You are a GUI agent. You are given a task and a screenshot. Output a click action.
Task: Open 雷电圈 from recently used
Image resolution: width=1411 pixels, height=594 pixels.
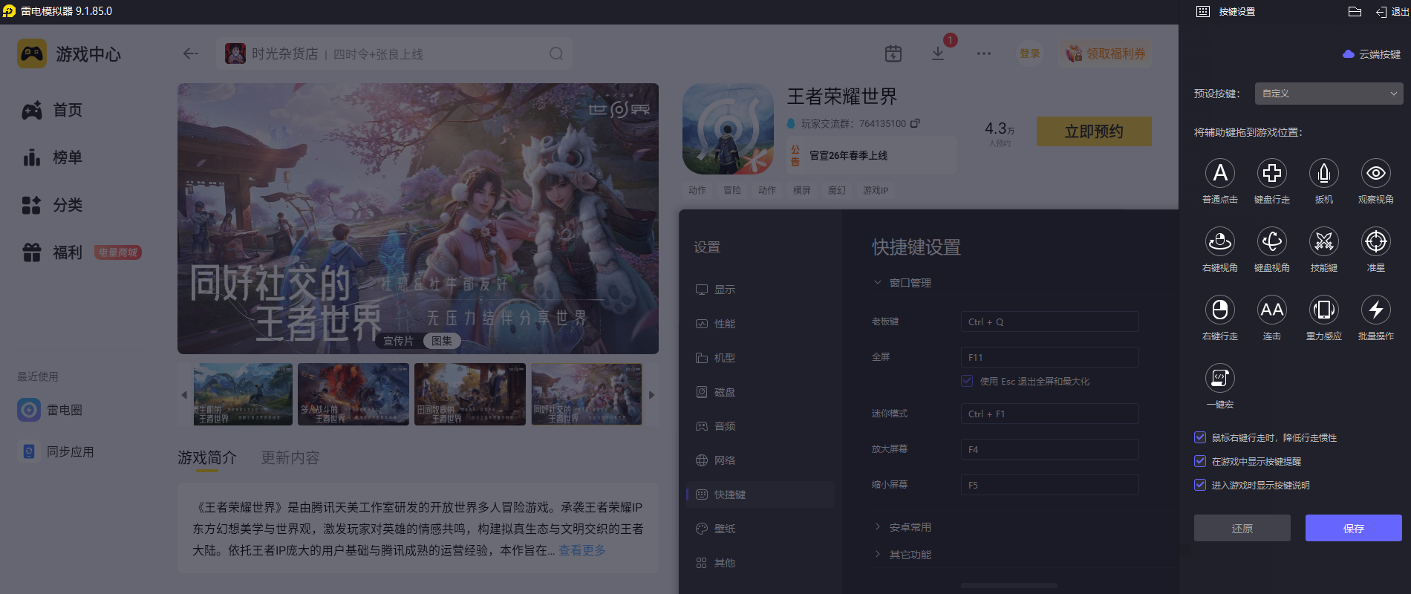click(50, 410)
